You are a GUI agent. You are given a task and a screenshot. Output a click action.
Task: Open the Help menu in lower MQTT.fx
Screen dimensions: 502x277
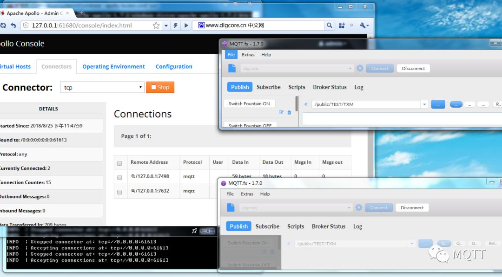pos(265,194)
